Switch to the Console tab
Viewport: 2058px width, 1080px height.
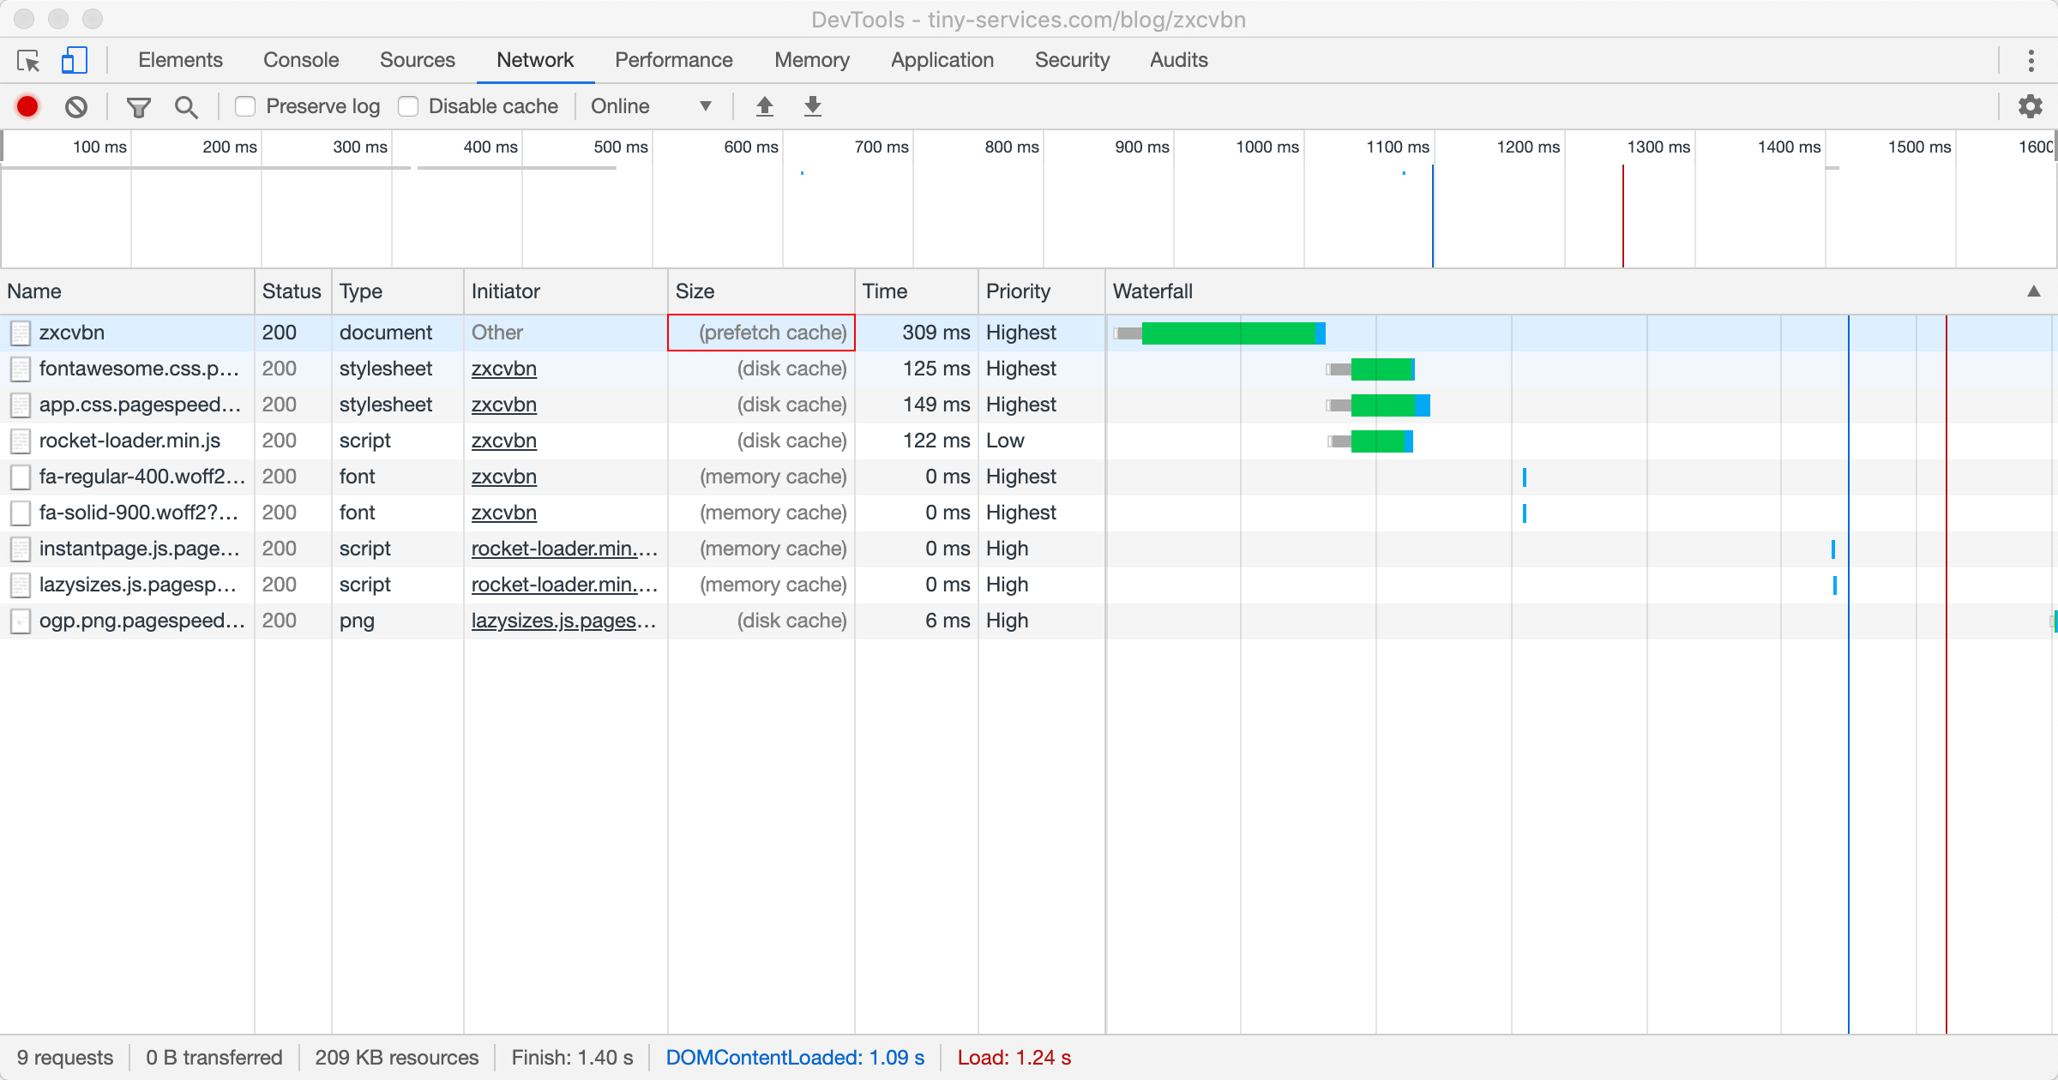301,60
